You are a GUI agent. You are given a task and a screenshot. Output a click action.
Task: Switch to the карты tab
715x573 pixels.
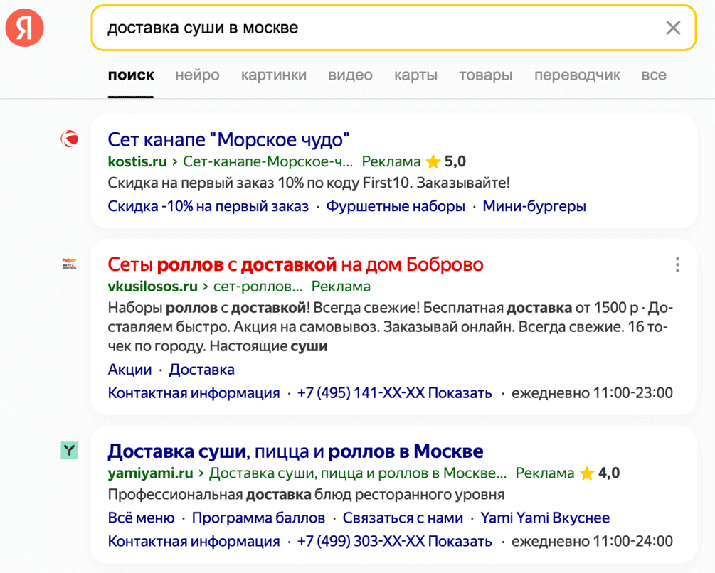pos(416,75)
